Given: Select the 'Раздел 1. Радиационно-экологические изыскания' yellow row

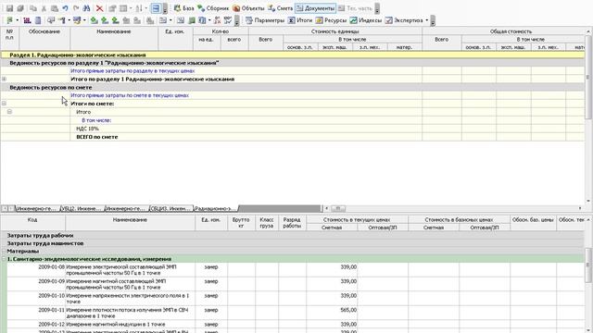Looking at the screenshot, I should [x=293, y=55].
